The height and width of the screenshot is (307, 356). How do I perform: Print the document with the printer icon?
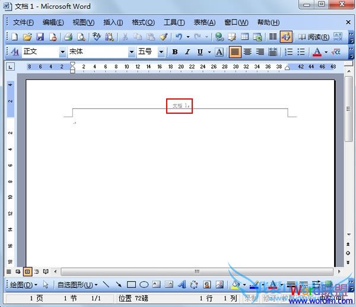tap(68, 37)
